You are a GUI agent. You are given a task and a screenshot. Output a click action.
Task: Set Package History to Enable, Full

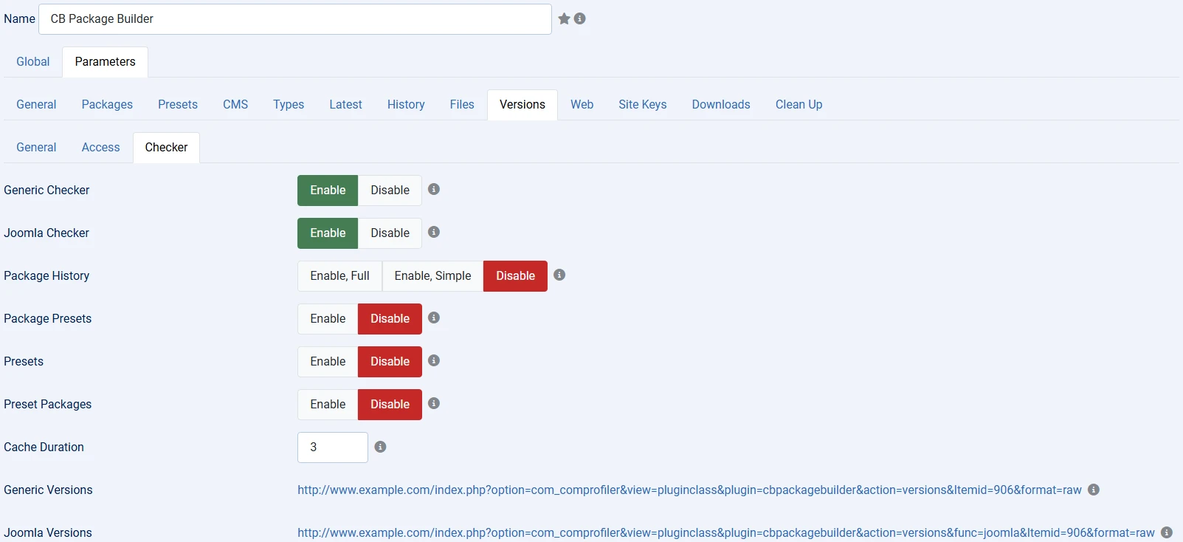339,276
